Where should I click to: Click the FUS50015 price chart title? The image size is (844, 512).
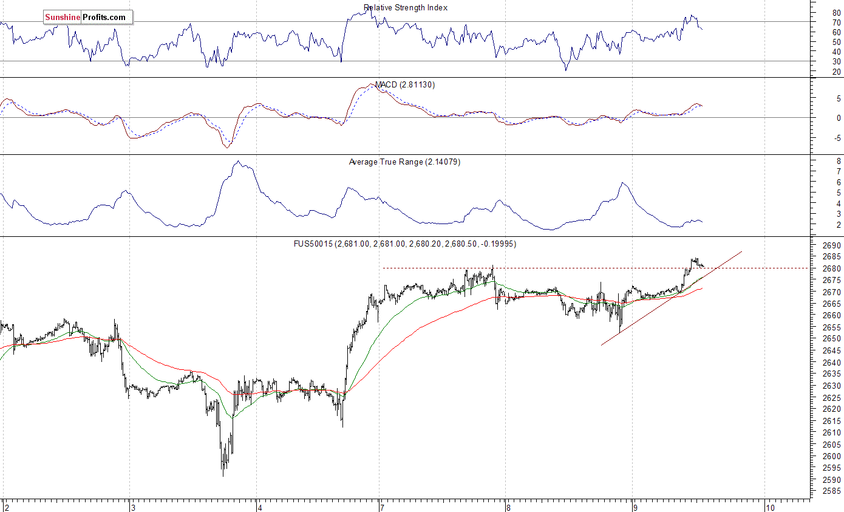point(405,244)
